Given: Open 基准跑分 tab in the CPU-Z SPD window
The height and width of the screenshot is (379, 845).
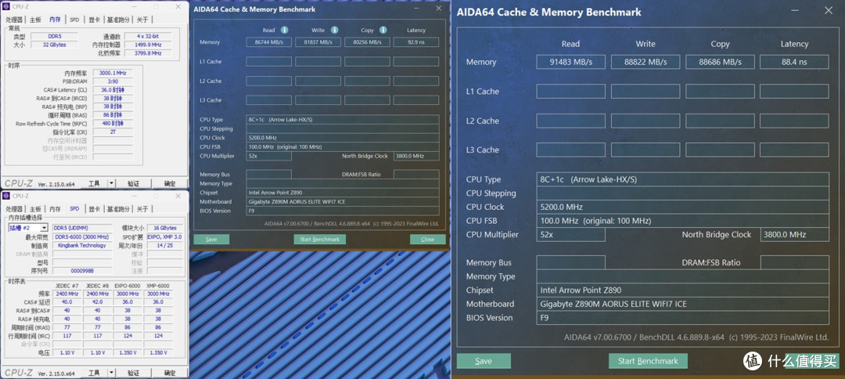Looking at the screenshot, I should coord(118,209).
